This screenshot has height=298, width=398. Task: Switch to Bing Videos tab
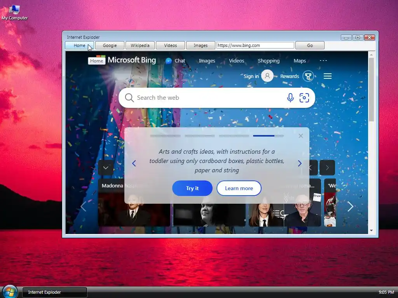[x=237, y=61]
